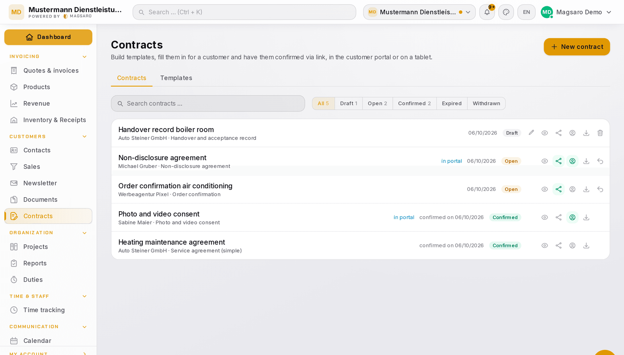Preview Heating maintenance agreement with eye icon
This screenshot has width=624, height=355.
click(x=545, y=245)
